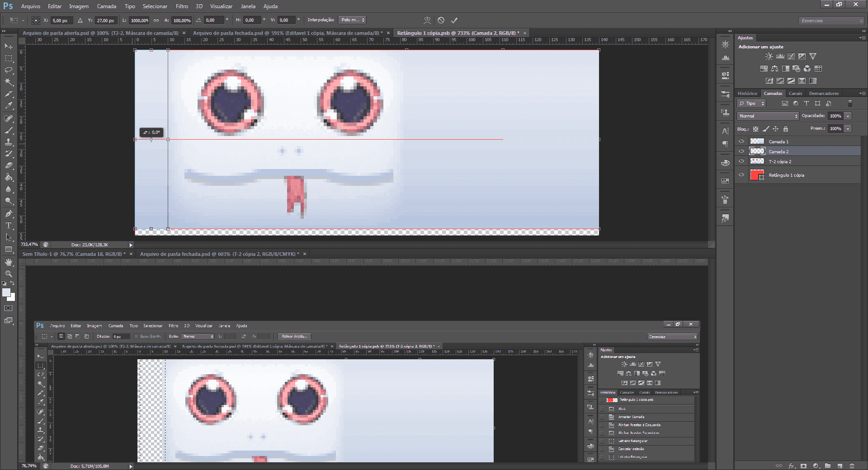Toggle link between width and height
Viewport: 868px width, 470px height.
[x=156, y=20]
